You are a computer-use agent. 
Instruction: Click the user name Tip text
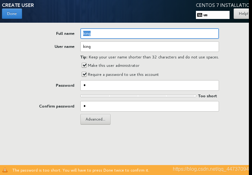pyautogui.click(x=150, y=57)
